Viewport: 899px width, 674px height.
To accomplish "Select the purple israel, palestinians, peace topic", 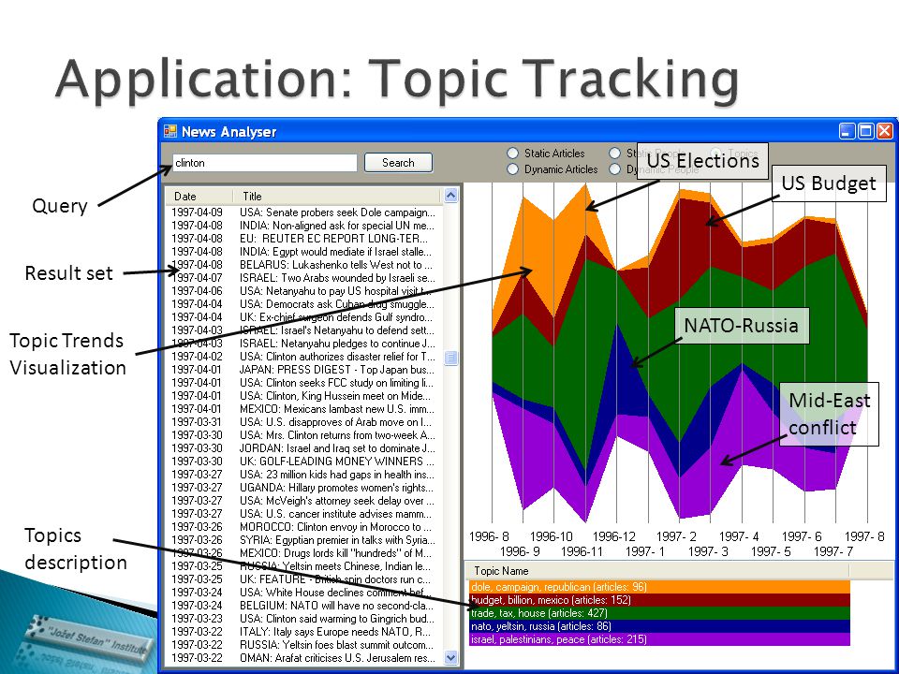I will [659, 639].
